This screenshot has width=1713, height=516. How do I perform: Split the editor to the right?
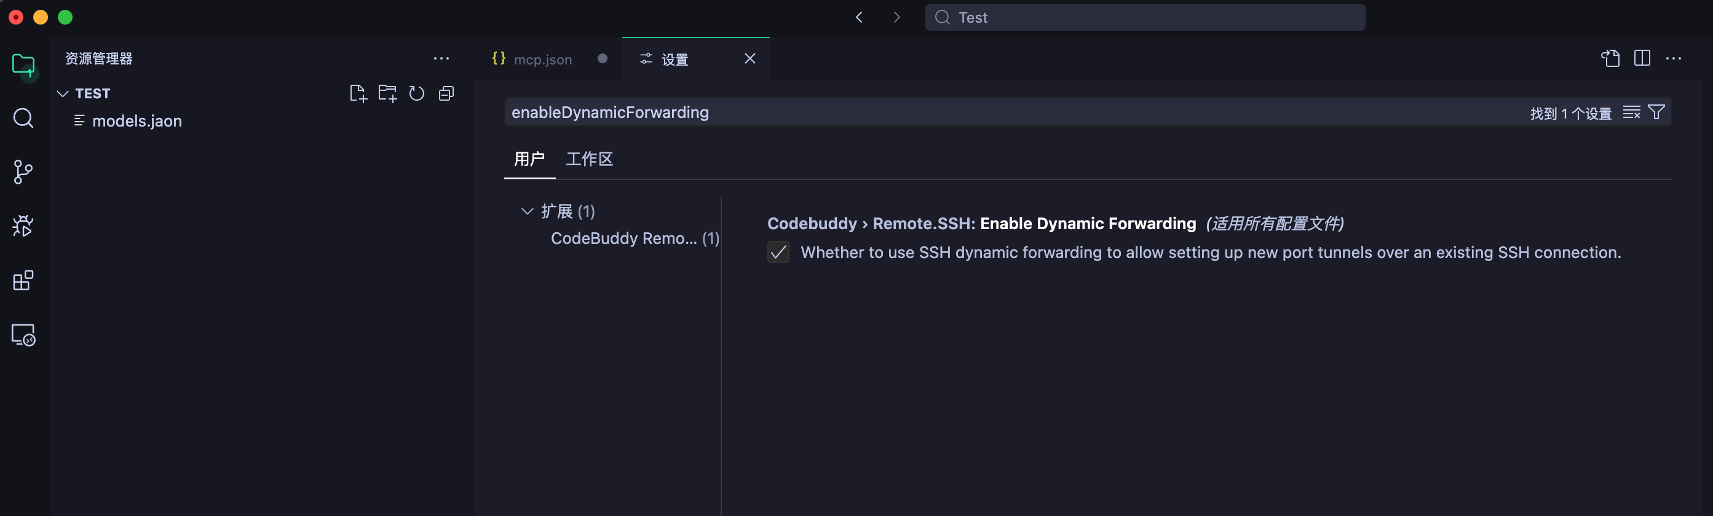pyautogui.click(x=1641, y=58)
